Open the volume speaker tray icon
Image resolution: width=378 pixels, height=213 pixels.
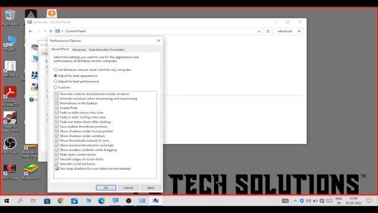[x=308, y=201]
